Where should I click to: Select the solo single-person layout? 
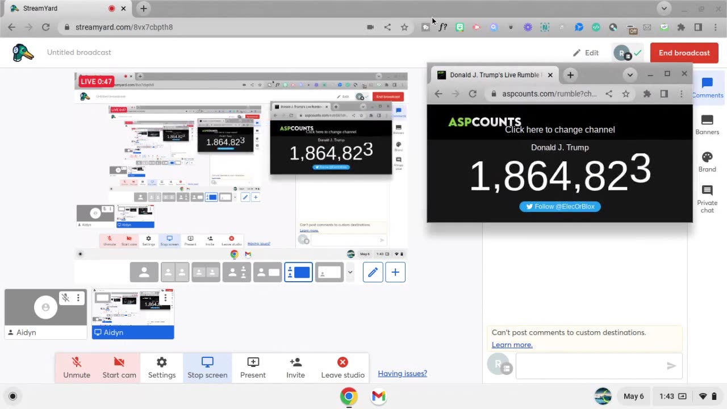coord(144,273)
